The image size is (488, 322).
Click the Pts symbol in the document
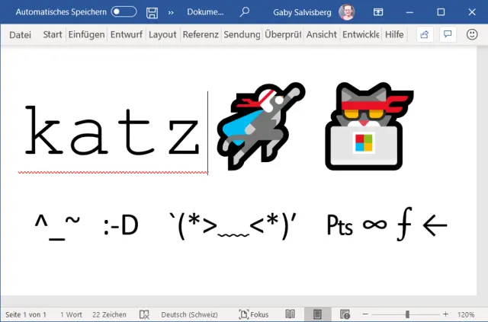pyautogui.click(x=339, y=225)
